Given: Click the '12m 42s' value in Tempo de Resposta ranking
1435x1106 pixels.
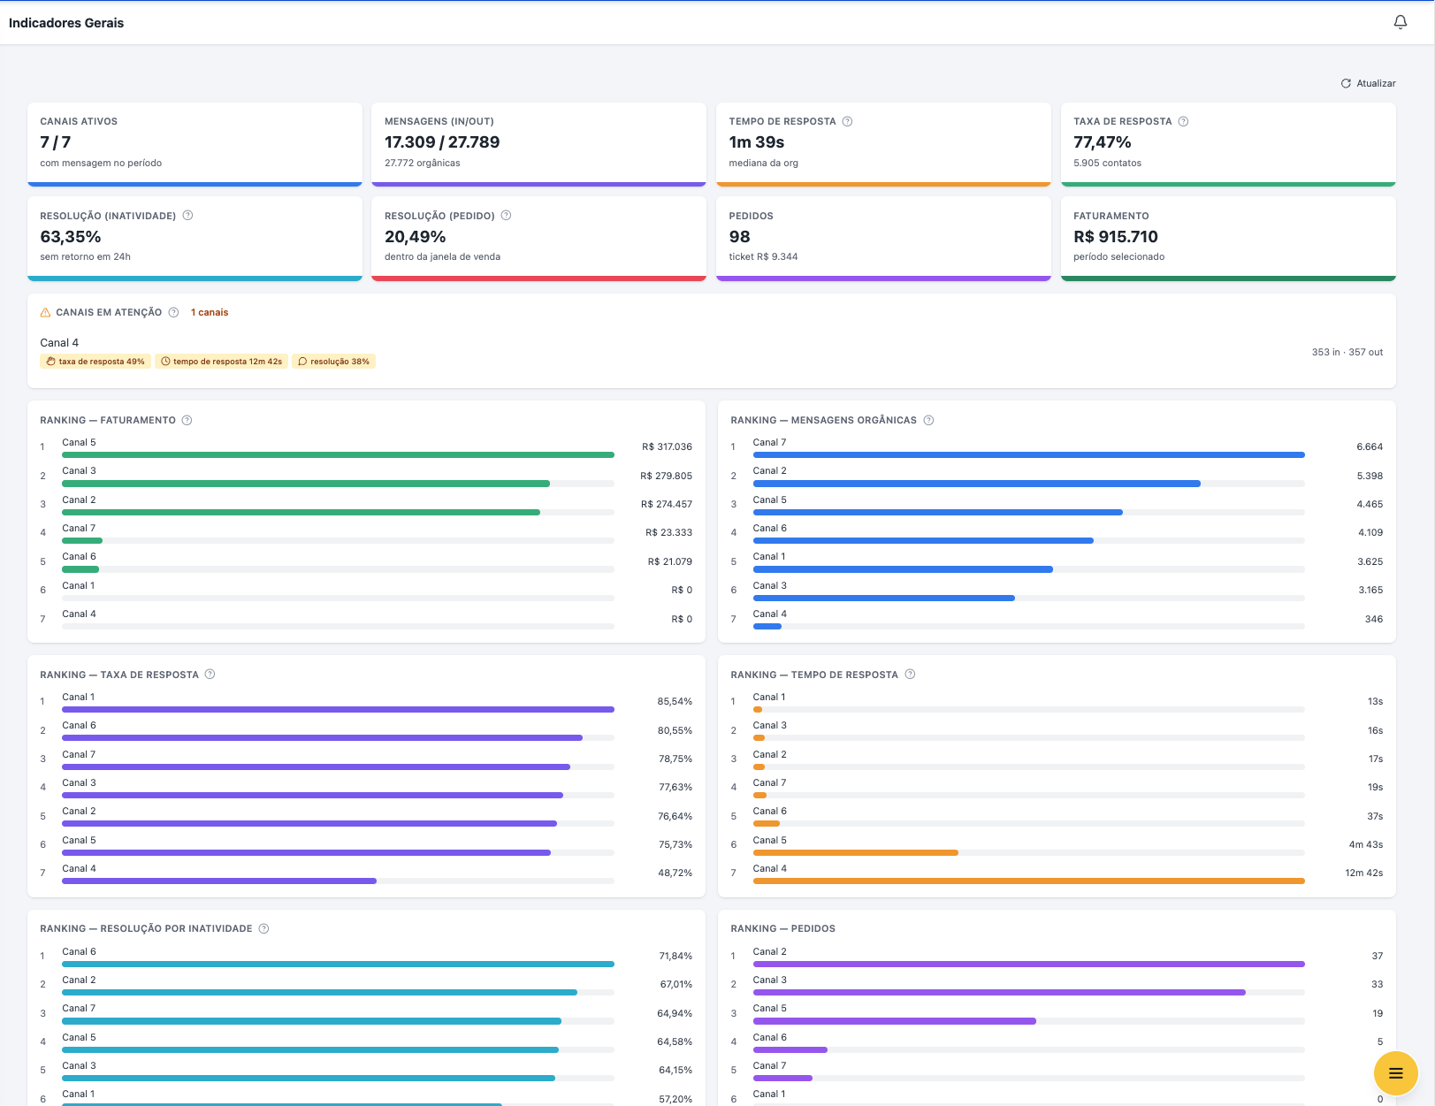Looking at the screenshot, I should (x=1364, y=873).
